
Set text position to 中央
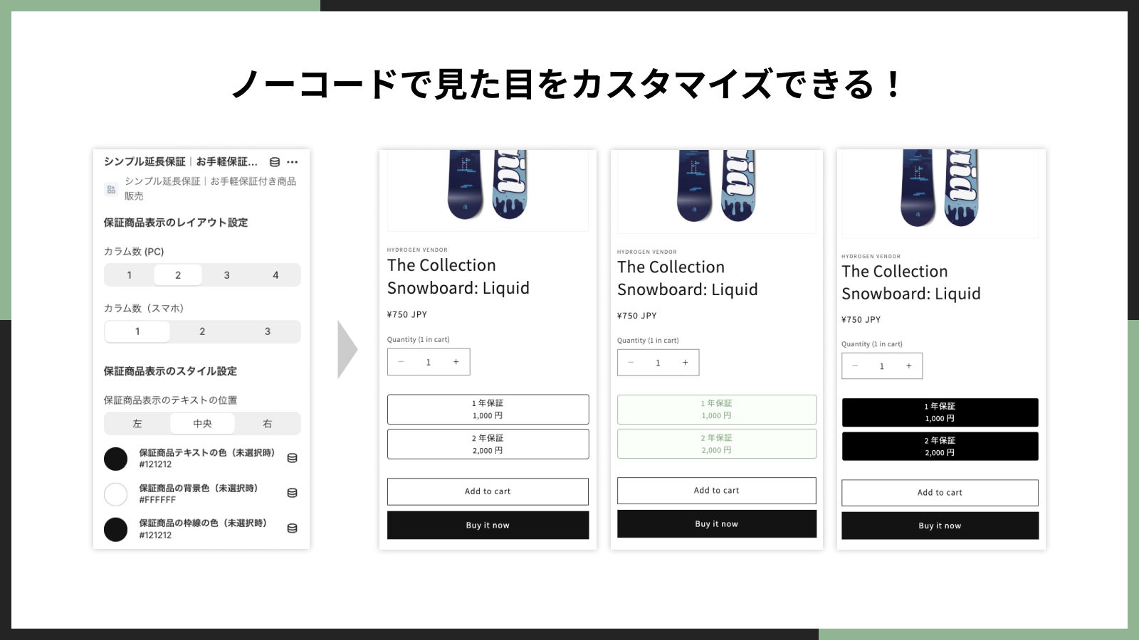202,424
